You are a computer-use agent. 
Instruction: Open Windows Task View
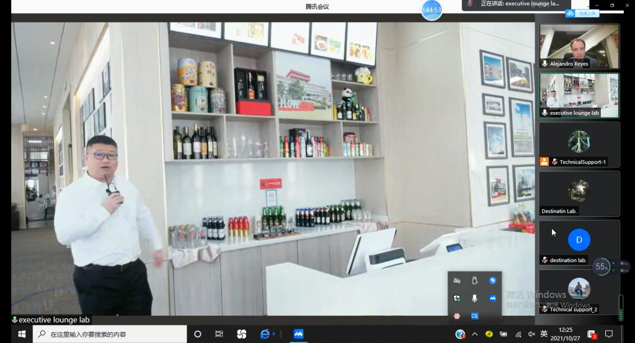(219, 334)
